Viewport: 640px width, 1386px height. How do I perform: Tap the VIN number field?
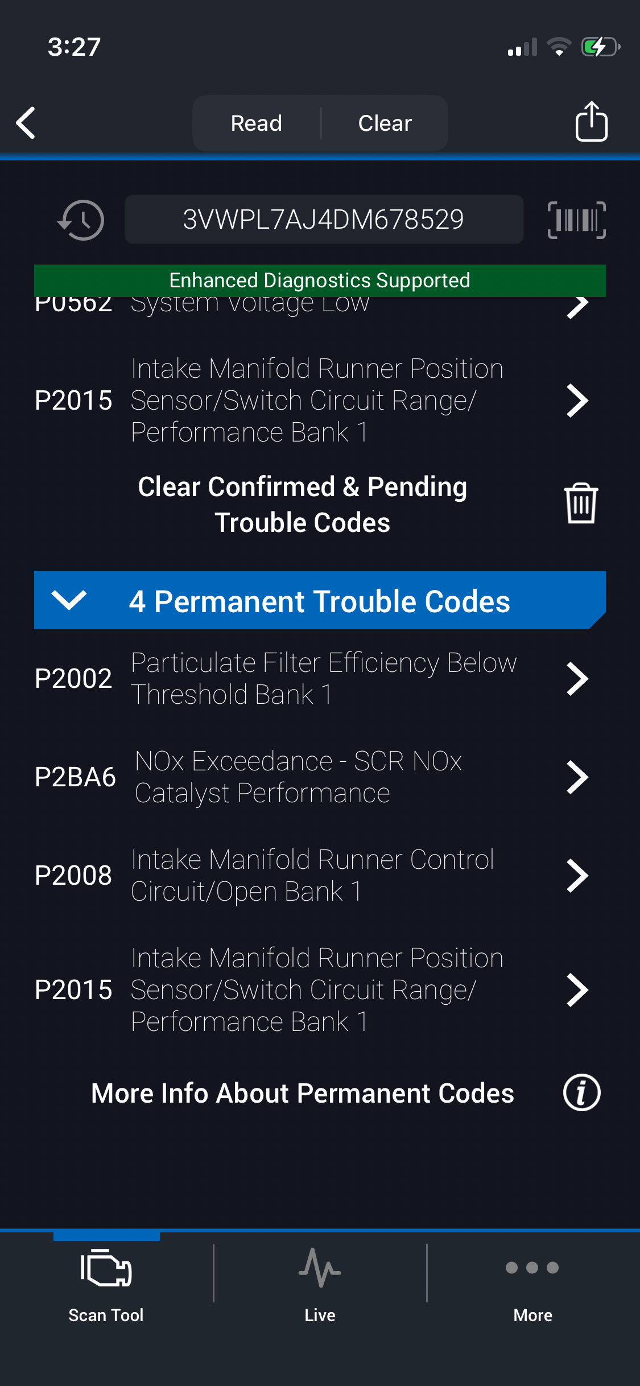click(324, 220)
